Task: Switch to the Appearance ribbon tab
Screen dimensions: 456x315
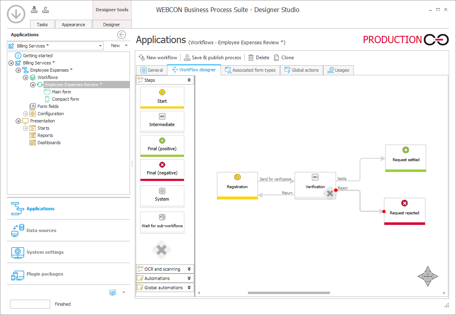Action: (x=73, y=25)
